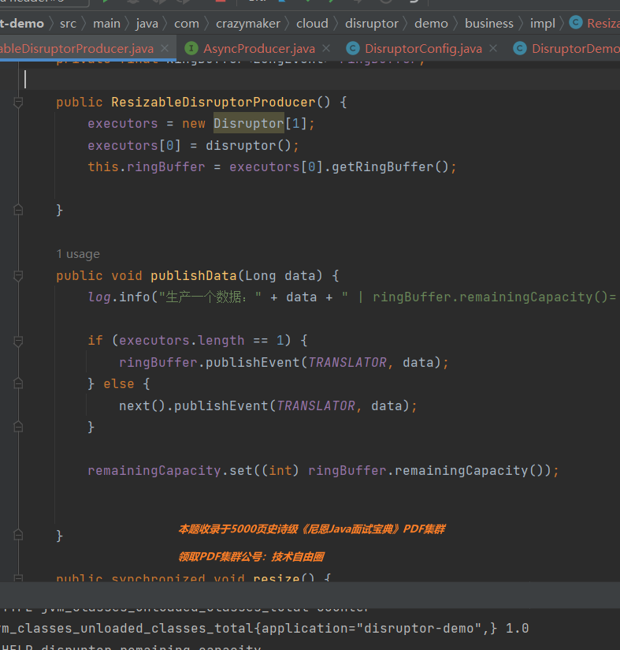
Task: Place cursor on the blank line with the caret
Action: click(310, 79)
